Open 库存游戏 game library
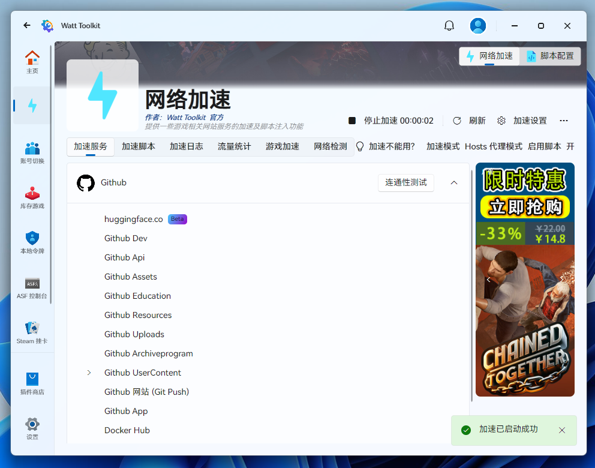595x468 pixels. [32, 198]
